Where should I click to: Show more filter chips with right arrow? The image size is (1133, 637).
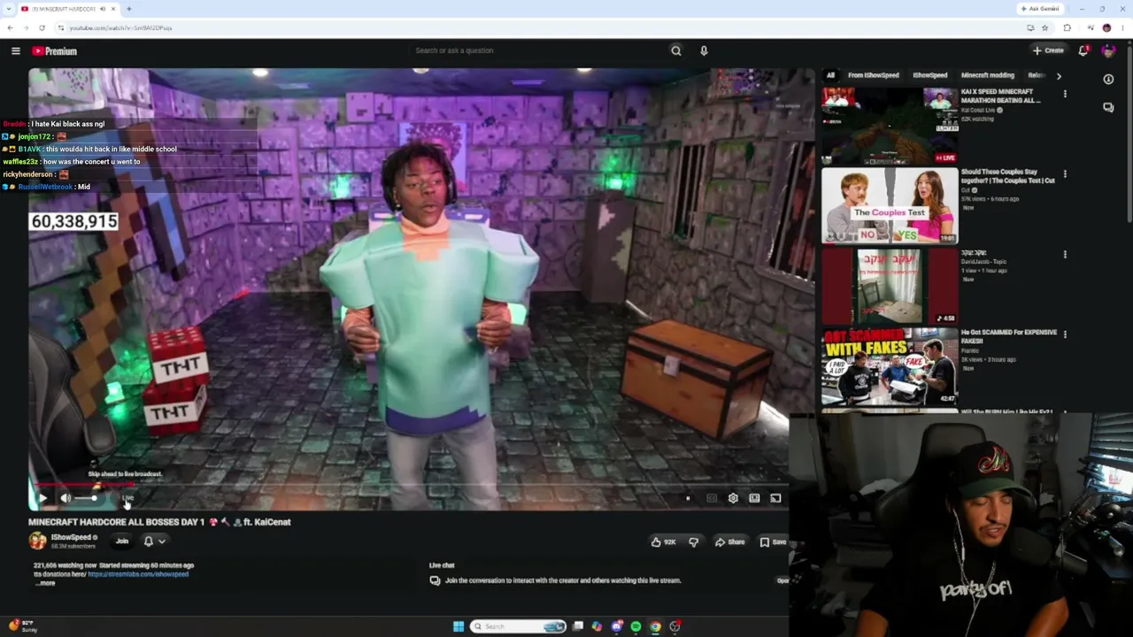point(1059,76)
